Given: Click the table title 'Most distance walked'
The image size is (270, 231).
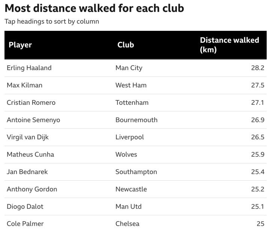Looking at the screenshot, I should click(x=94, y=8).
